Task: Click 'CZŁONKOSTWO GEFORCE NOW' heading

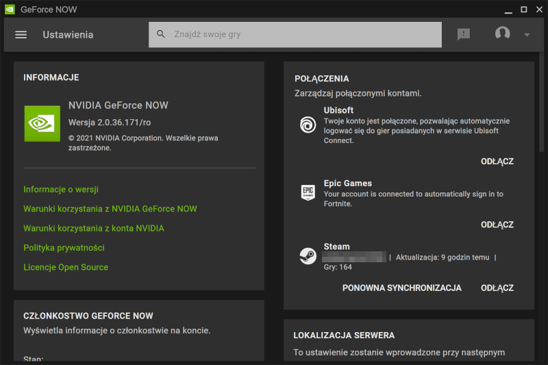Action: pyautogui.click(x=88, y=316)
